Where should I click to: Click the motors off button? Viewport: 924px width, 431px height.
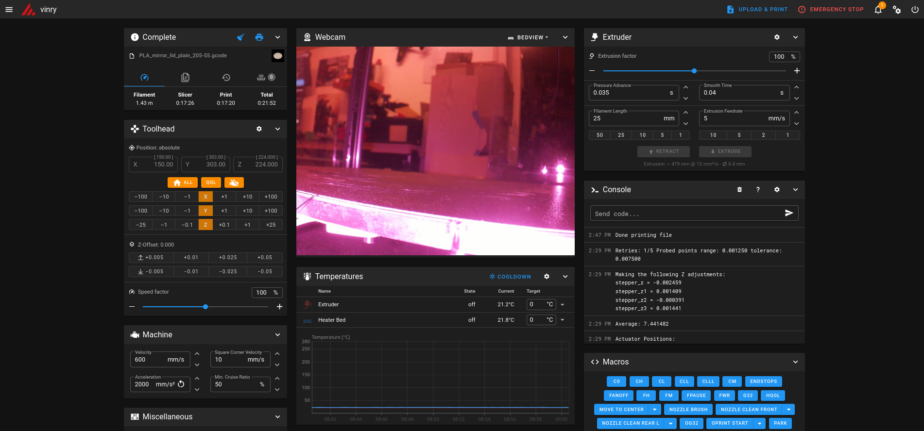pos(234,182)
